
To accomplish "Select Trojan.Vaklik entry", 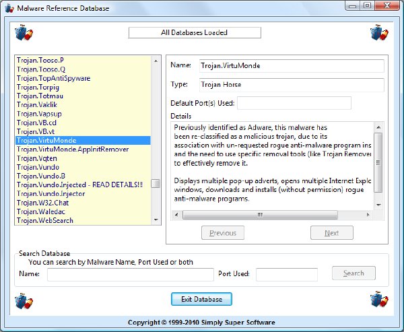I will point(83,104).
